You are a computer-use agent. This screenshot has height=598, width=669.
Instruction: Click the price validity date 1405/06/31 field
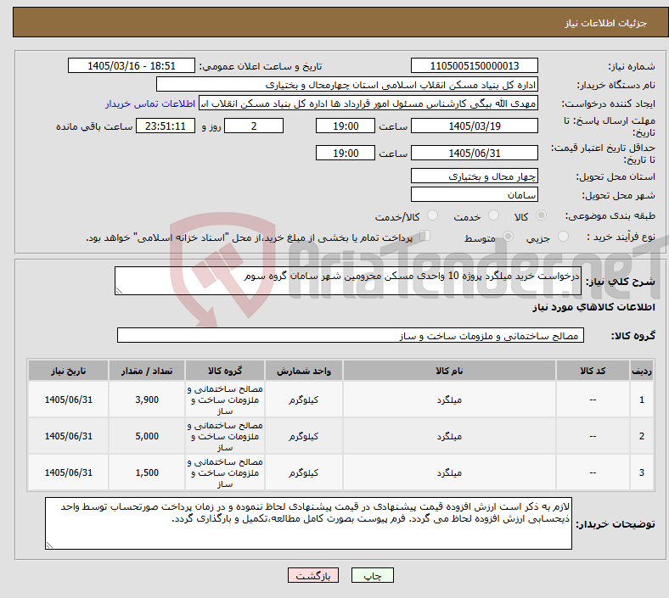474,153
